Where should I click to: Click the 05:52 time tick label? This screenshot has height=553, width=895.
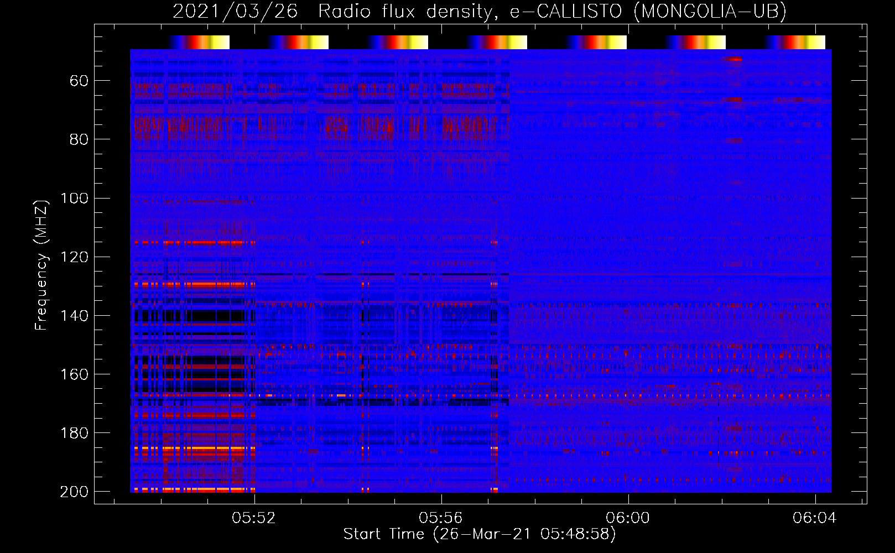pos(254,518)
